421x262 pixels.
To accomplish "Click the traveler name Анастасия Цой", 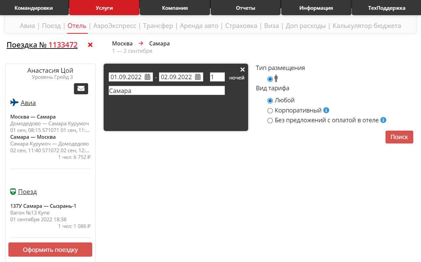I will click(x=50, y=70).
